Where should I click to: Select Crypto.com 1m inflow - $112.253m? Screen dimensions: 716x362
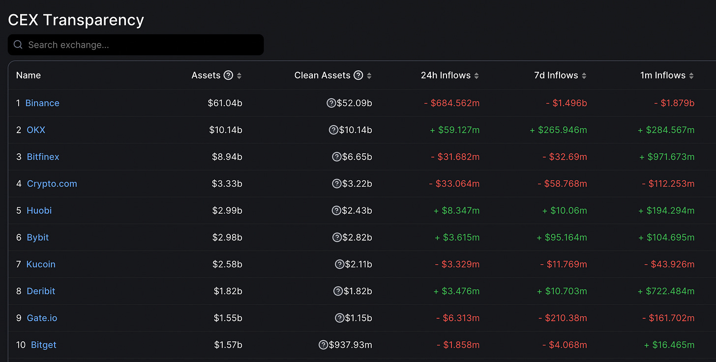(668, 184)
